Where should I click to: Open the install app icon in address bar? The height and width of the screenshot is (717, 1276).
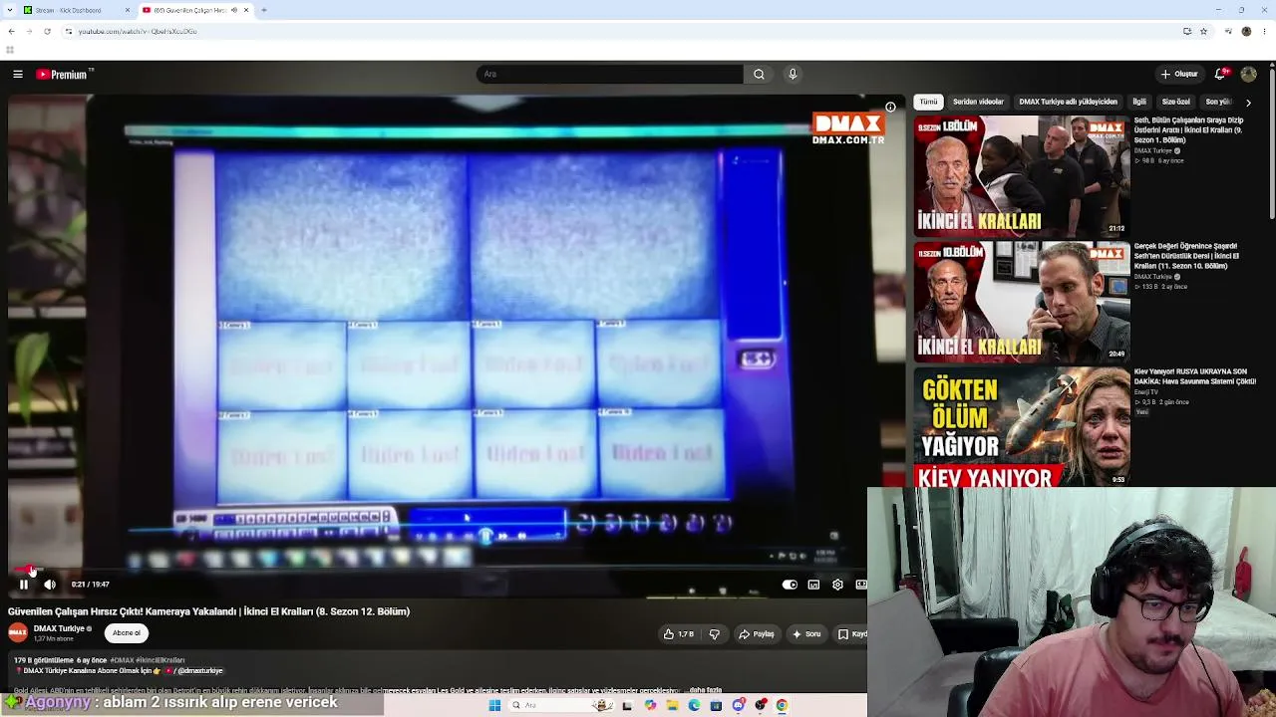(x=1187, y=31)
